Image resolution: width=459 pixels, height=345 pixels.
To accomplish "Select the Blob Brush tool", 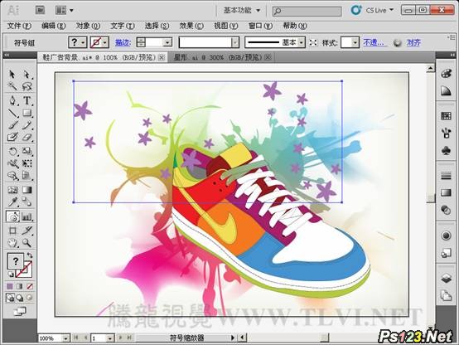I will point(12,137).
